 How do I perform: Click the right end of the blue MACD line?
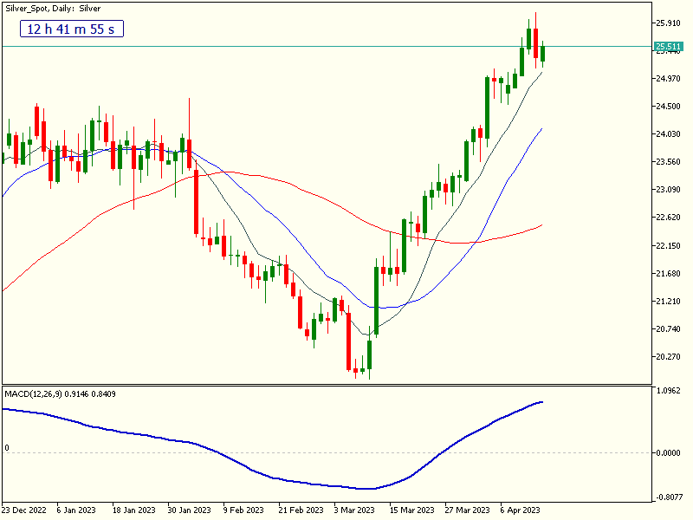pos(542,402)
